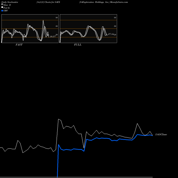The width and height of the screenshot is (178, 178).
Task: Click the Slow D legend label
Action: click(x=7, y=5)
